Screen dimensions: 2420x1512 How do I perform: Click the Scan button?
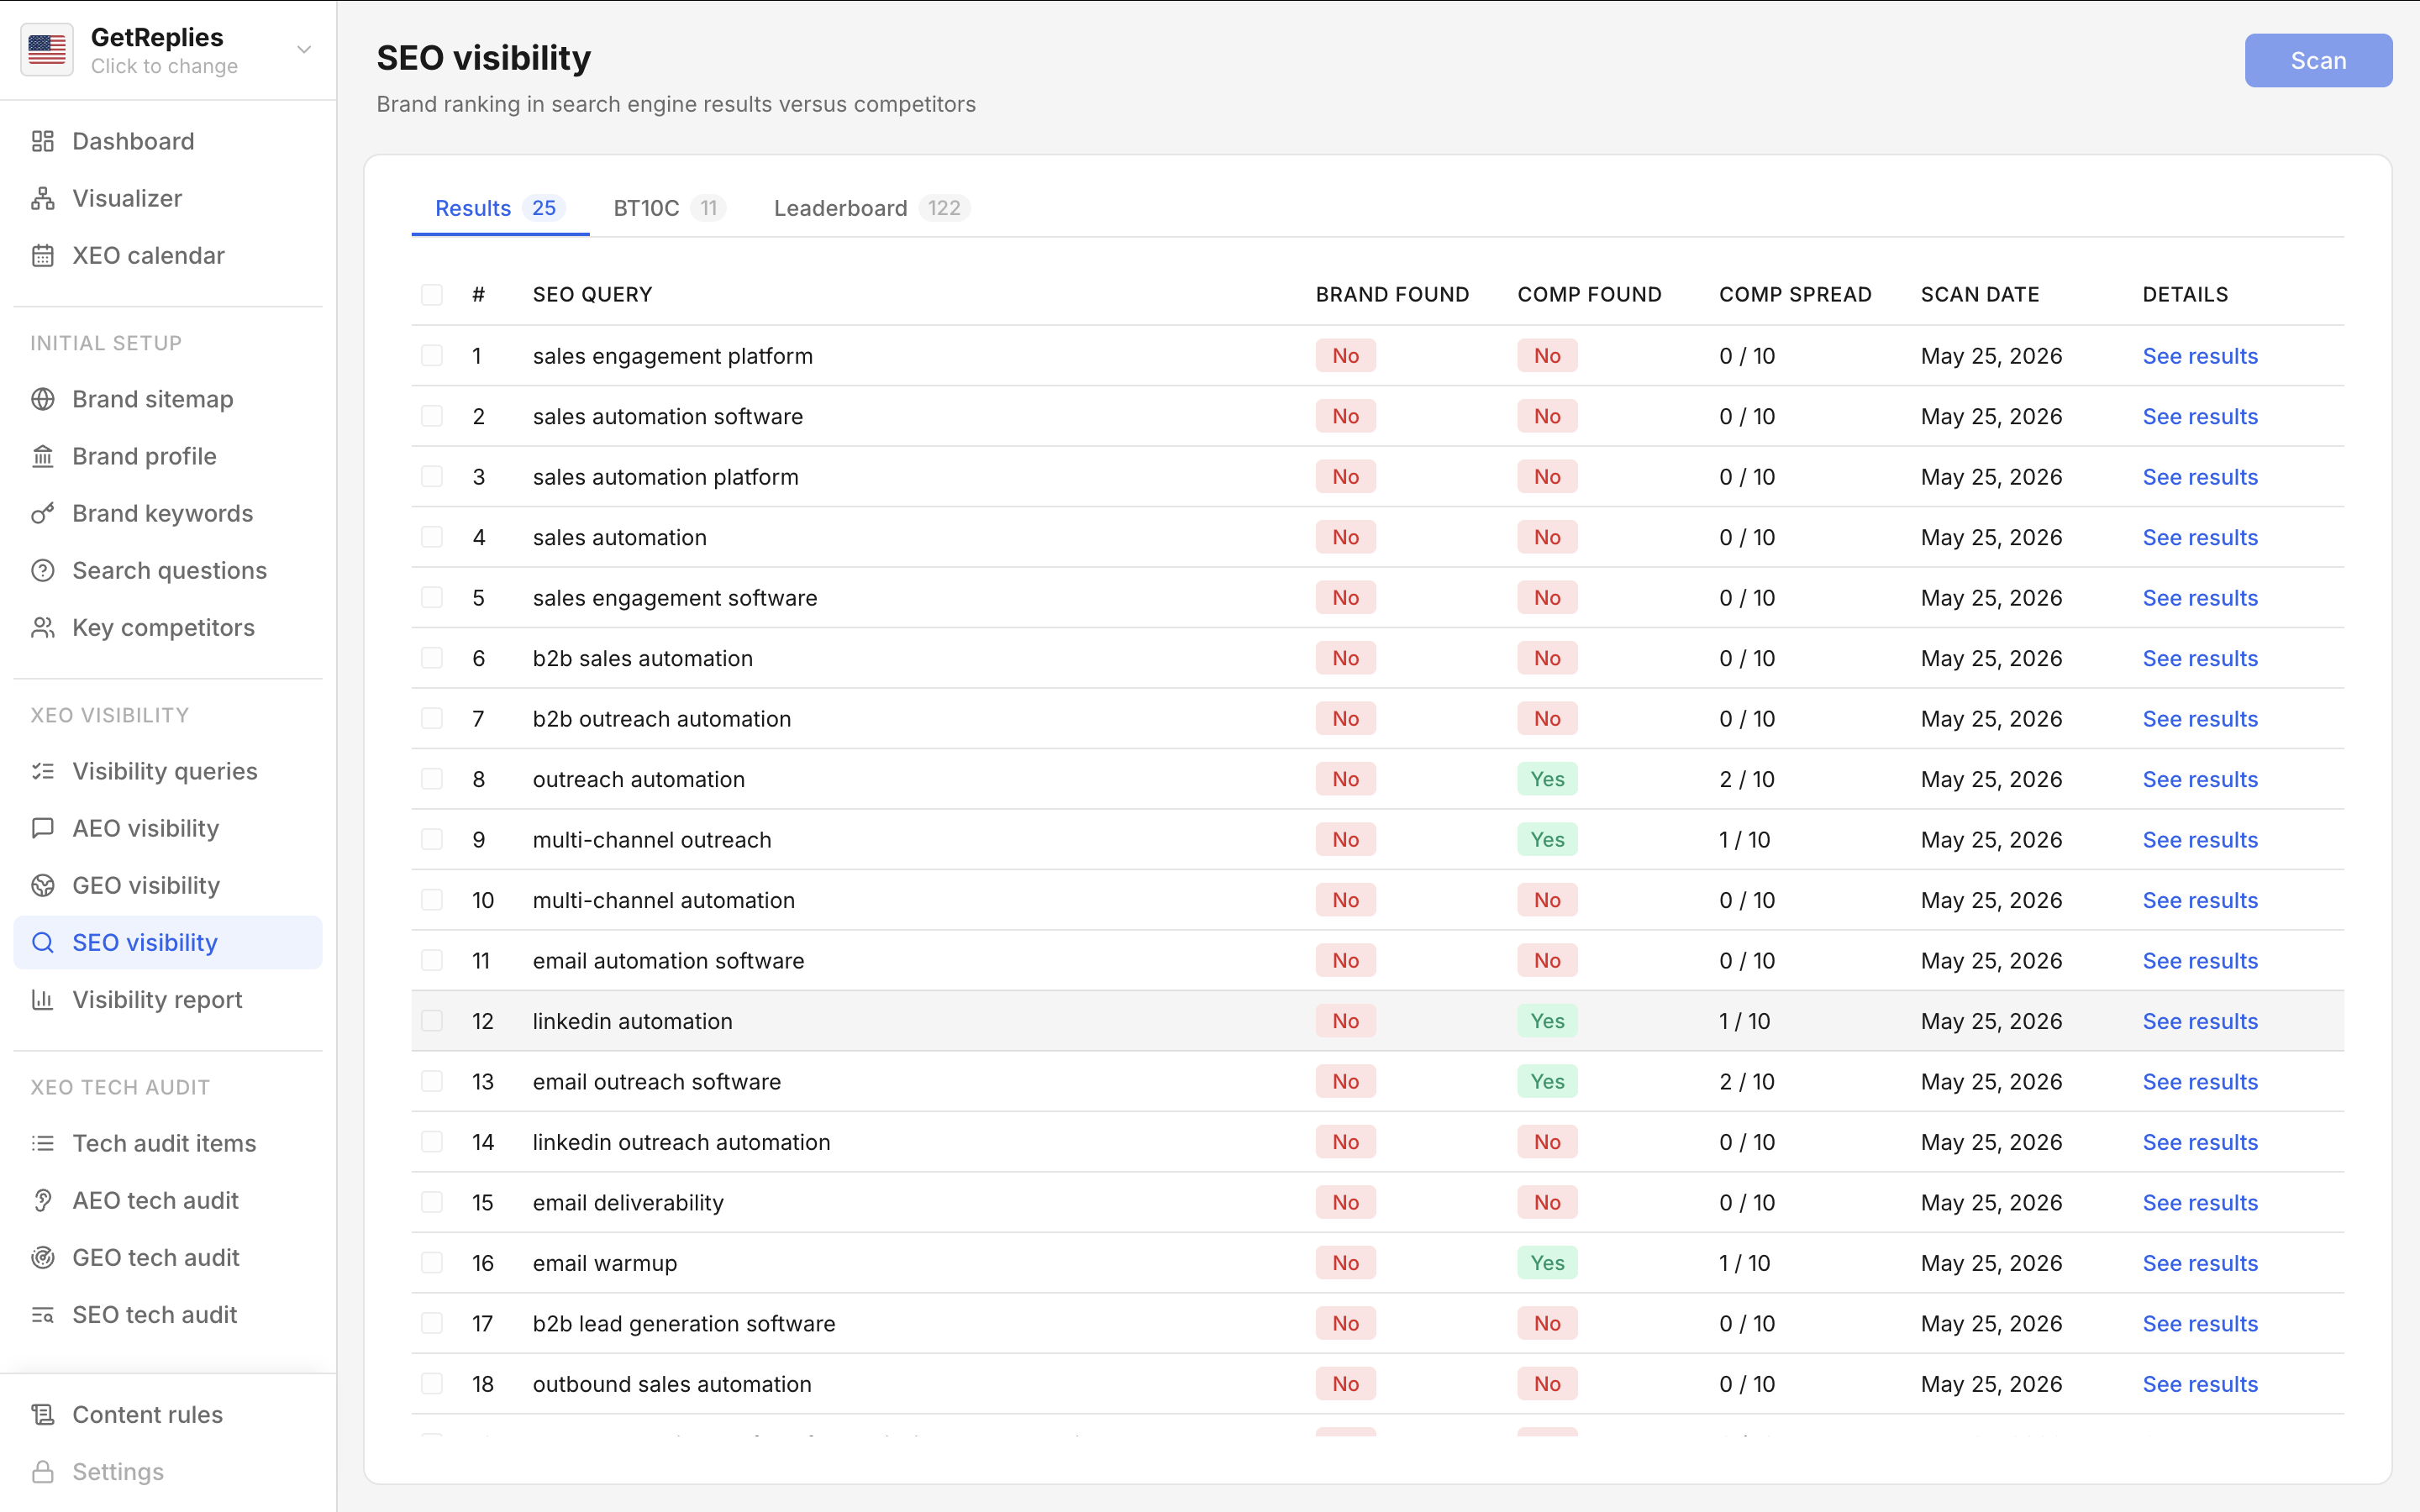(x=2318, y=60)
